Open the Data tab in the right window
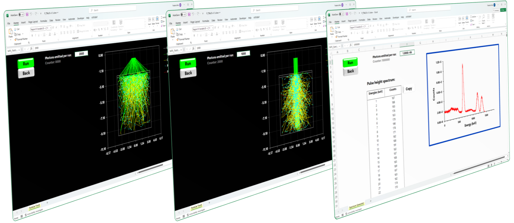This screenshot has width=514, height=223. coord(369,19)
